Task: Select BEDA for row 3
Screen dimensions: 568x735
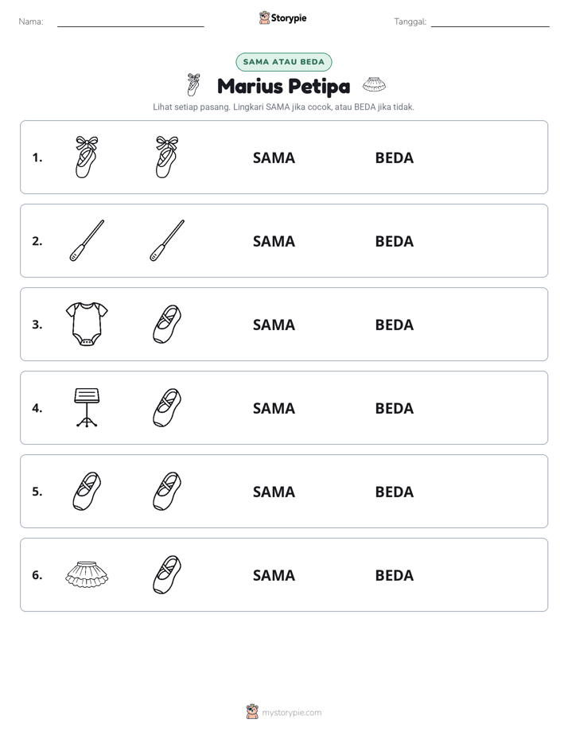Action: (394, 325)
